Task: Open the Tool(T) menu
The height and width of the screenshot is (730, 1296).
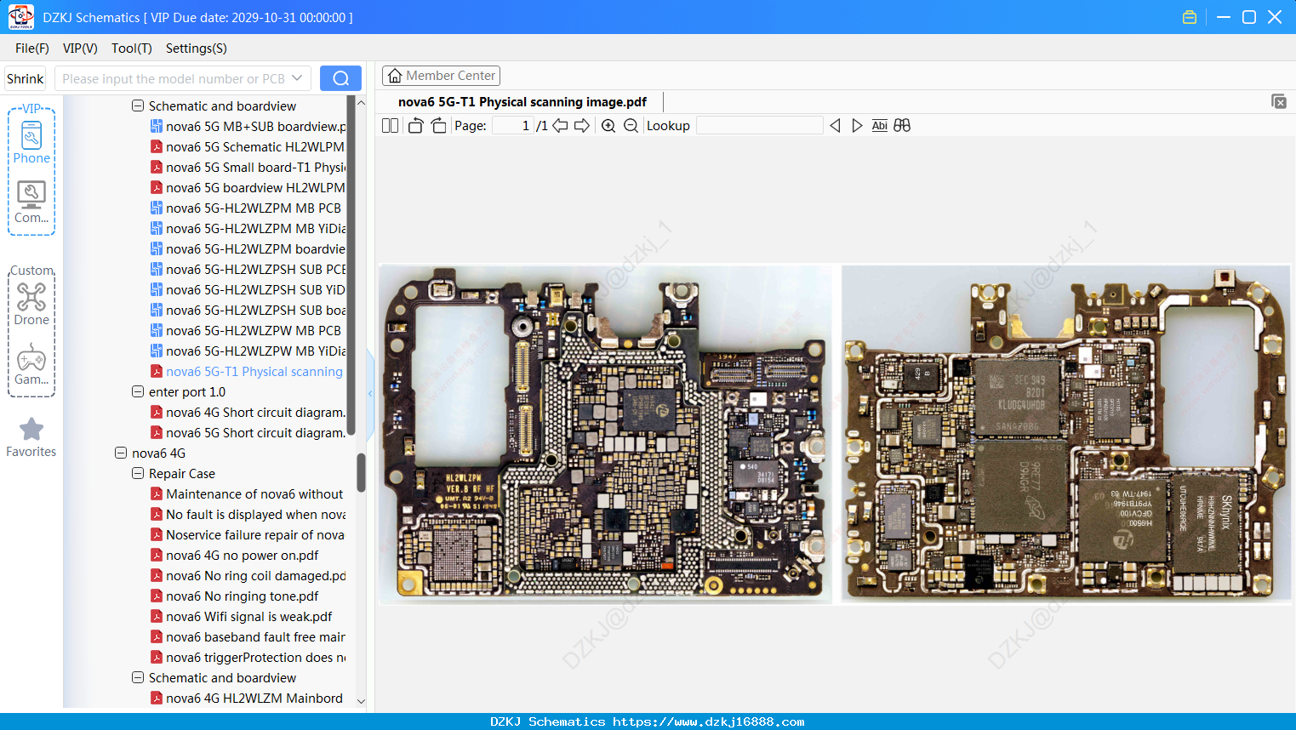Action: tap(132, 48)
